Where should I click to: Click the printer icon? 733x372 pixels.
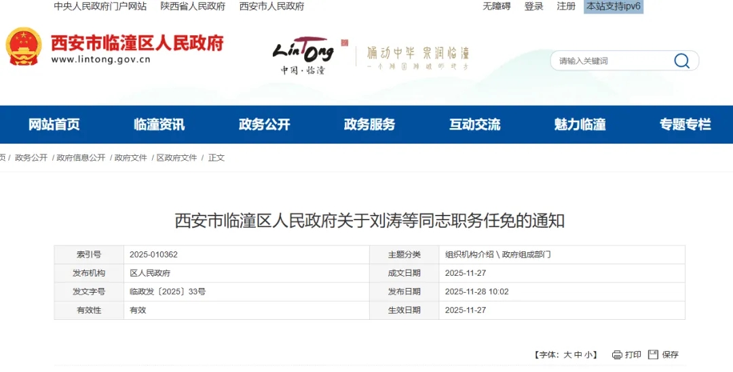coord(616,354)
